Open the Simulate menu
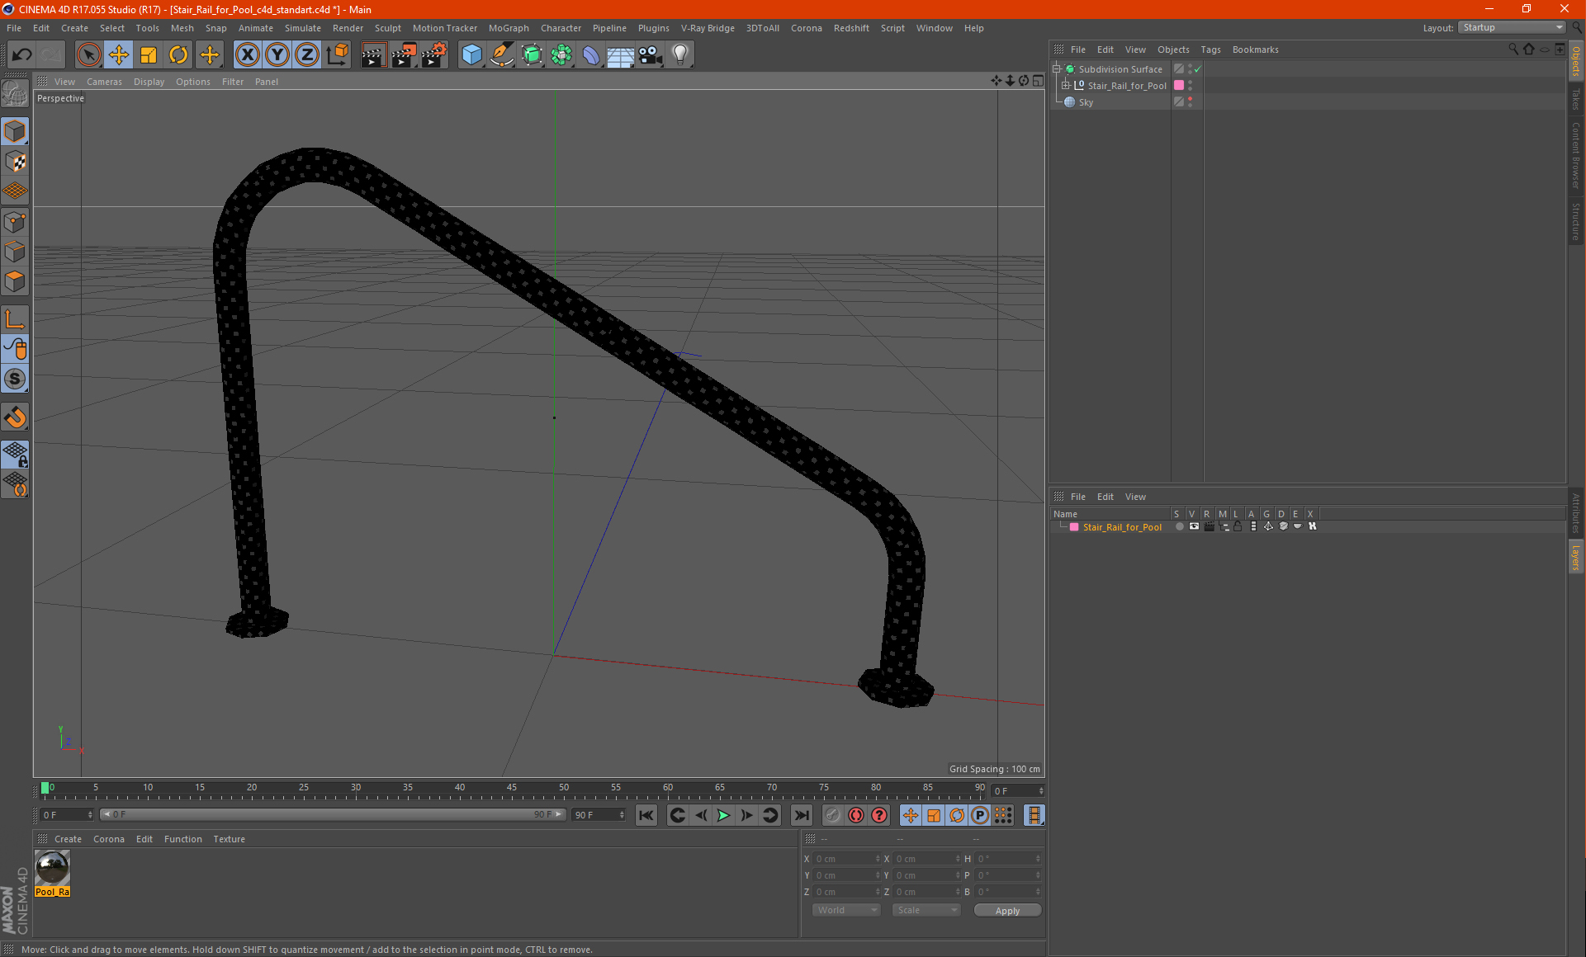Image resolution: width=1586 pixels, height=957 pixels. pos(302,28)
